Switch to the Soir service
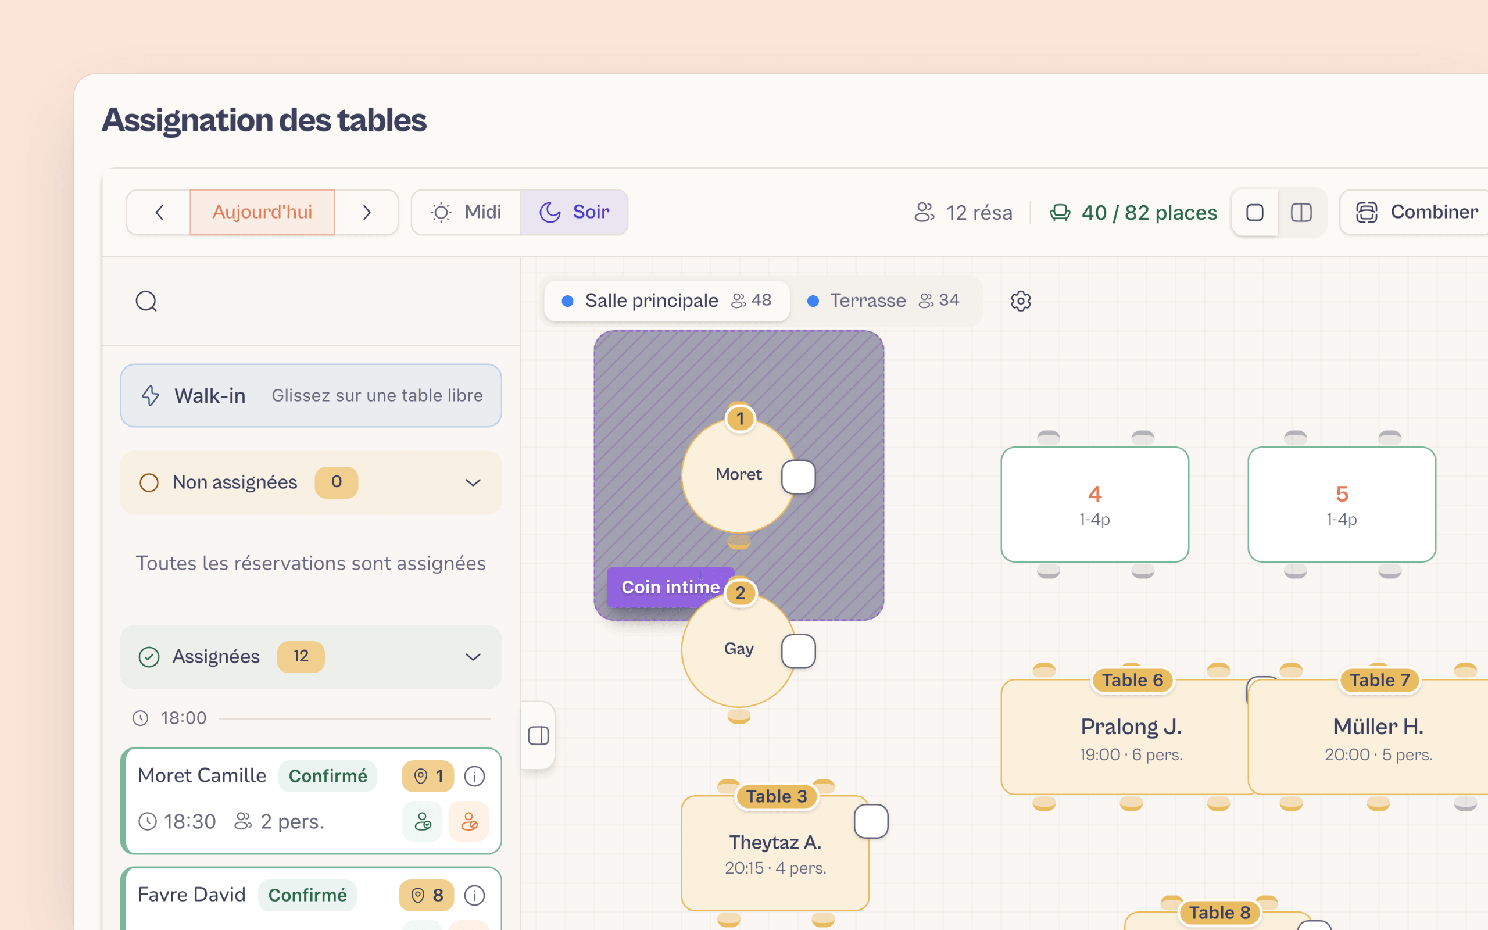This screenshot has height=930, width=1488. (574, 212)
